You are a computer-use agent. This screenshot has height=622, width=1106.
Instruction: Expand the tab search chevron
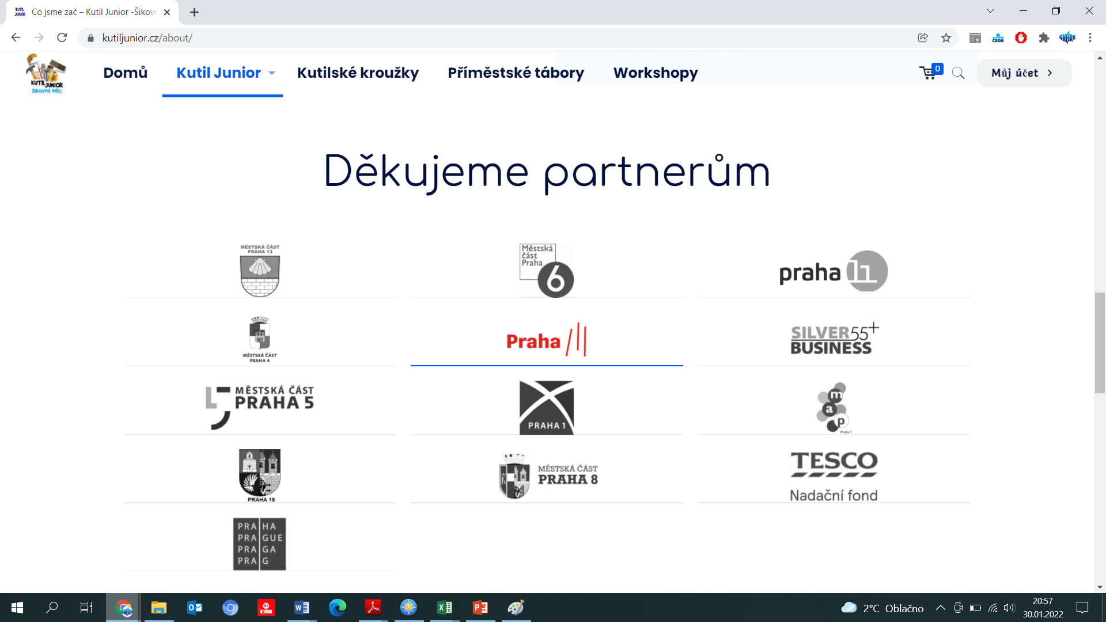click(x=990, y=11)
